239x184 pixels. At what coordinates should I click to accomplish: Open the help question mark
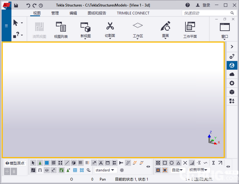188,5
